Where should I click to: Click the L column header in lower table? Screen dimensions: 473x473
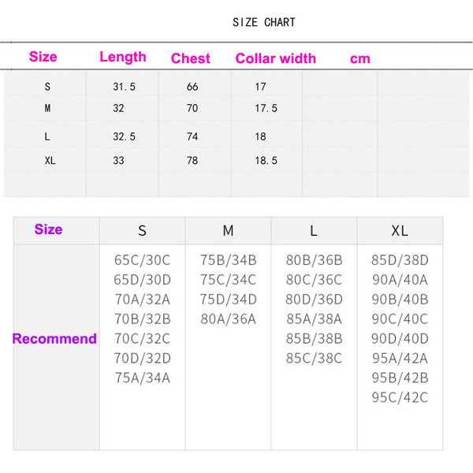pyautogui.click(x=314, y=231)
